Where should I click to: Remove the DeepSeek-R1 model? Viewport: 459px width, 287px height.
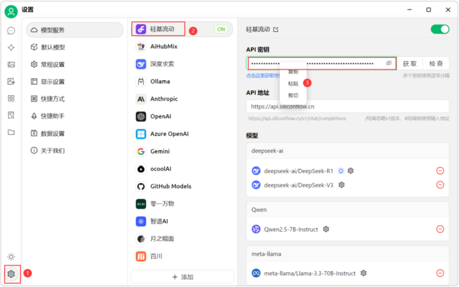click(440, 171)
